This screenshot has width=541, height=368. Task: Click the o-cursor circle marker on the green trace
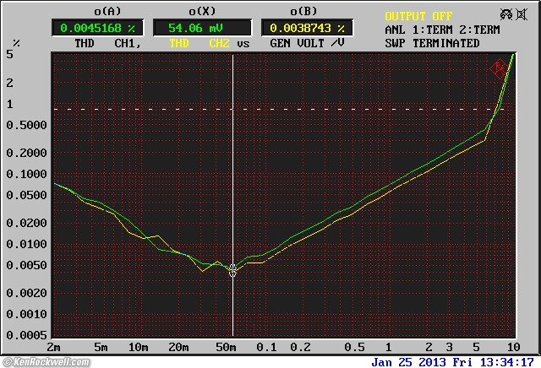233,268
